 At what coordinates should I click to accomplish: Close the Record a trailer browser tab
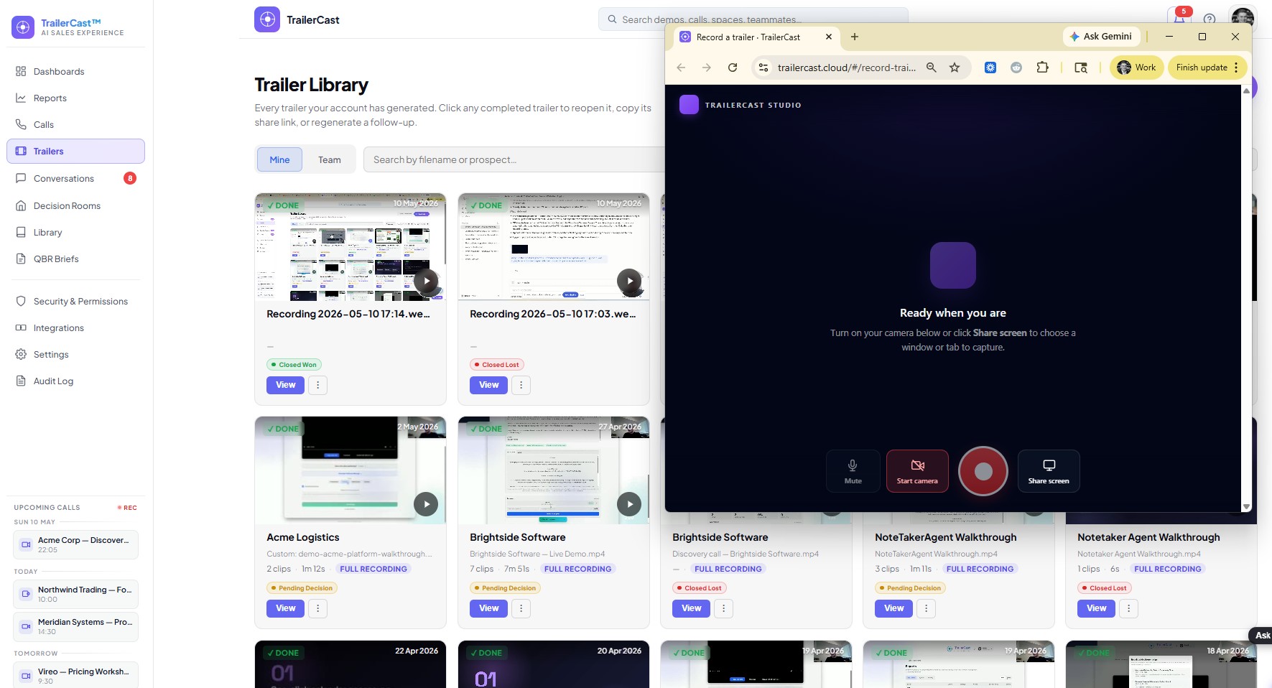pos(829,37)
